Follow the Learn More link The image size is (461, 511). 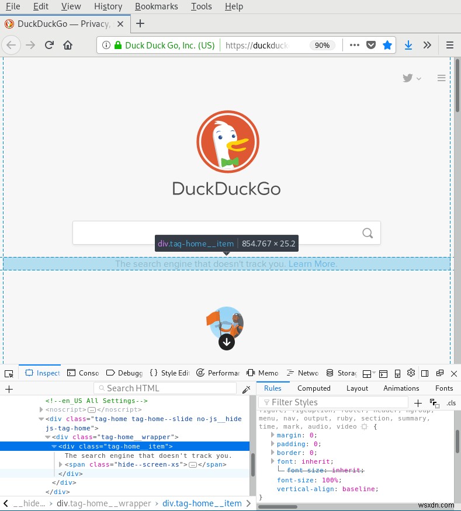(x=313, y=263)
